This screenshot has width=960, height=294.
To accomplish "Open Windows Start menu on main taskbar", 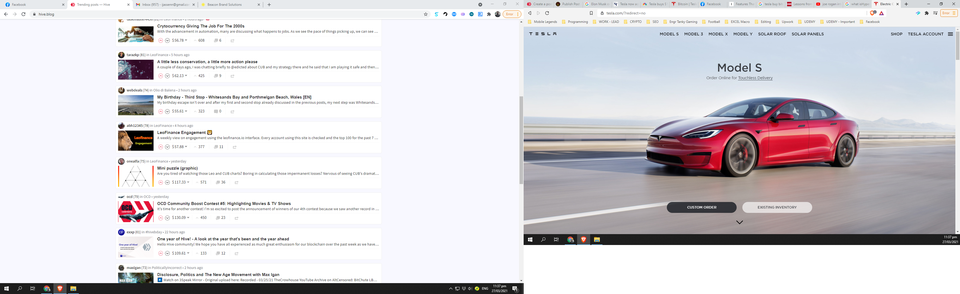I will click(6, 288).
